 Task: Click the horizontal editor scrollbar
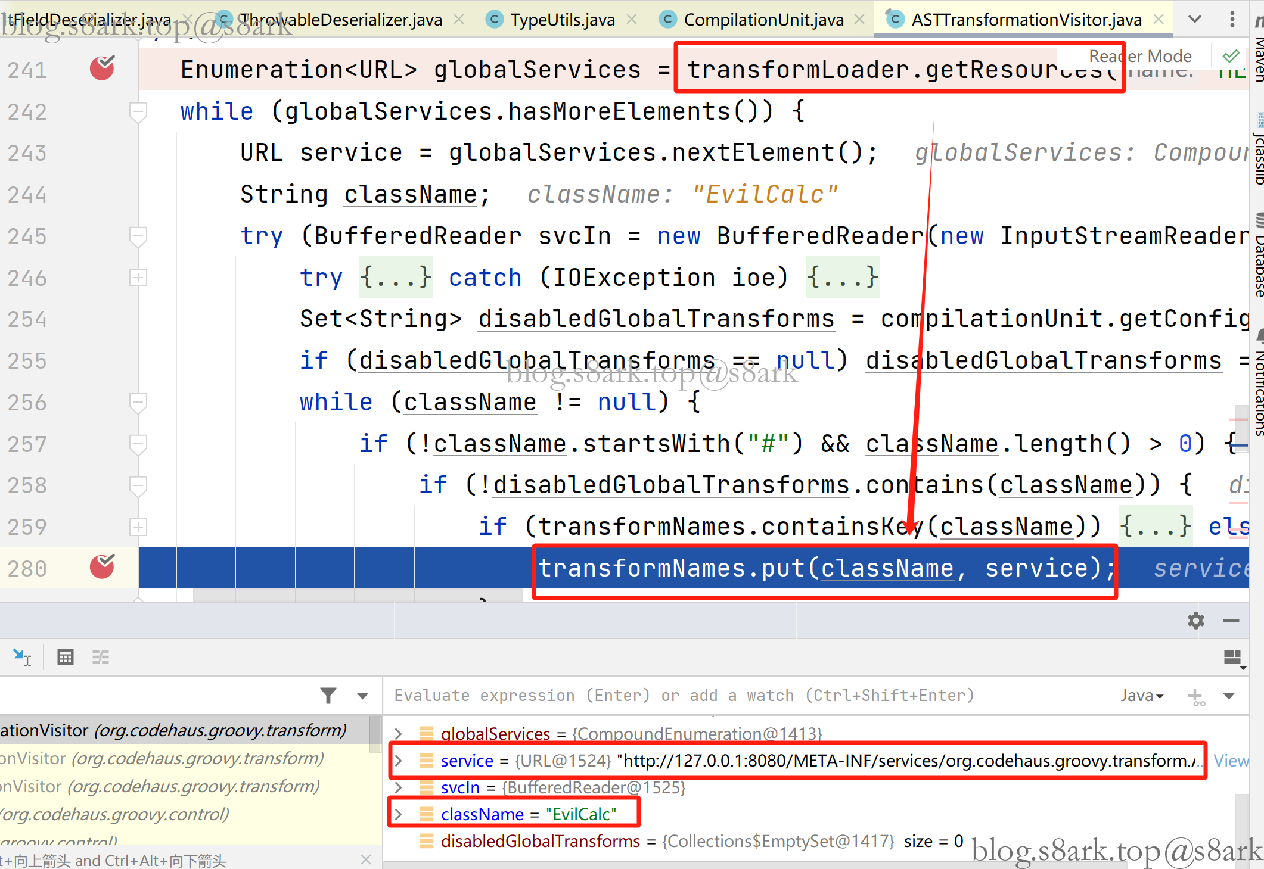click(x=358, y=596)
